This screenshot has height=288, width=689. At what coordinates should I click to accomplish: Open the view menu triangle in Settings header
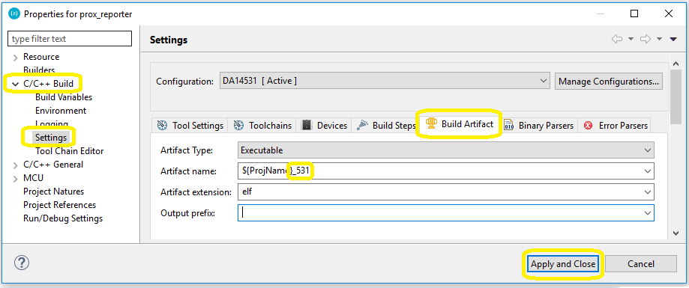pyautogui.click(x=673, y=40)
